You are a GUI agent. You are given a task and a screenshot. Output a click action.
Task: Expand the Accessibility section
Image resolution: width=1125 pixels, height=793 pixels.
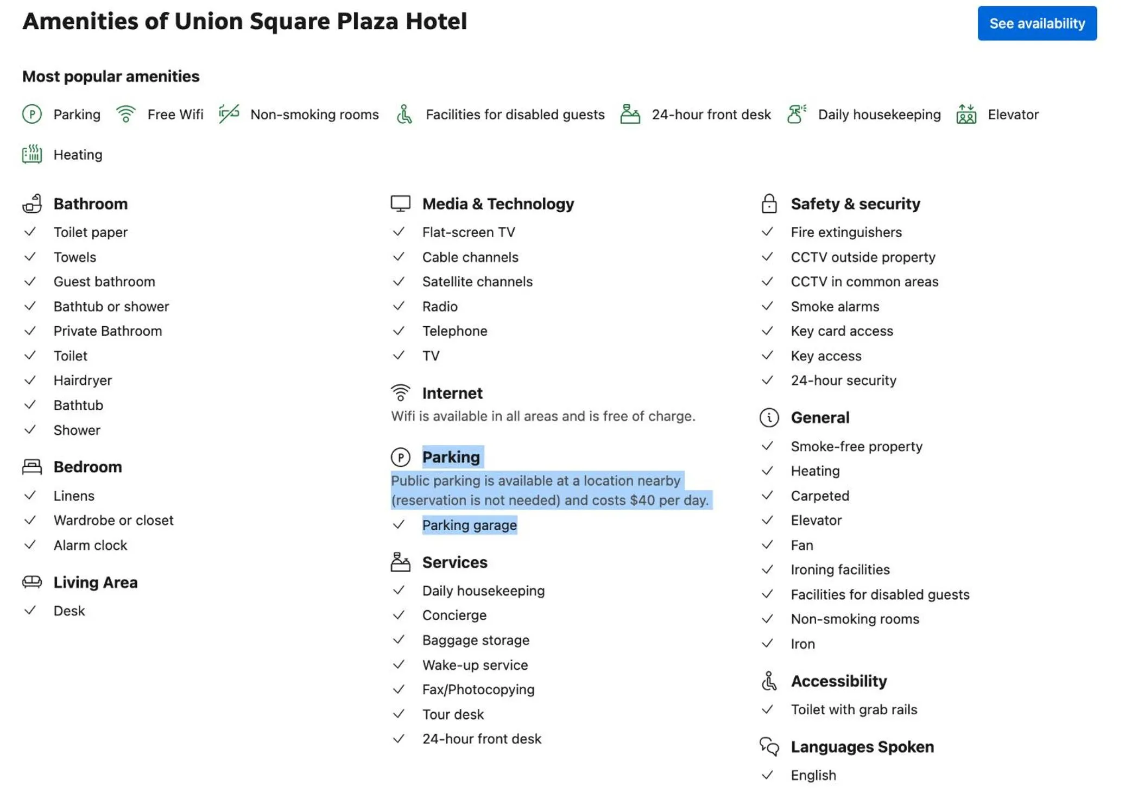pos(839,681)
